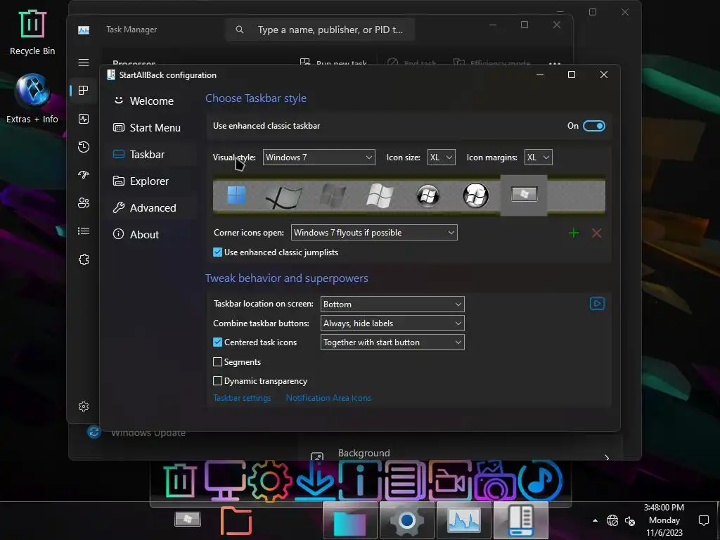Image resolution: width=720 pixels, height=540 pixels.
Task: Click the neon info dock icon
Action: [x=360, y=481]
